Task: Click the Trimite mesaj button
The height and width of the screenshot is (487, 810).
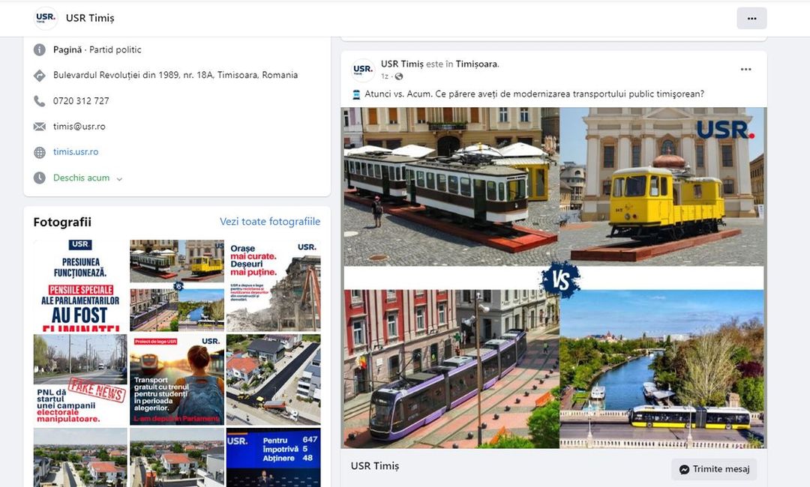Action: 715,469
